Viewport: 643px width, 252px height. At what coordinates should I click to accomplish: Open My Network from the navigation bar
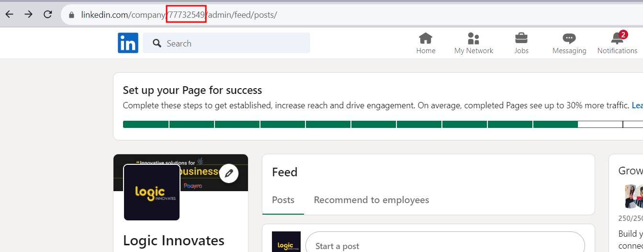pyautogui.click(x=474, y=44)
